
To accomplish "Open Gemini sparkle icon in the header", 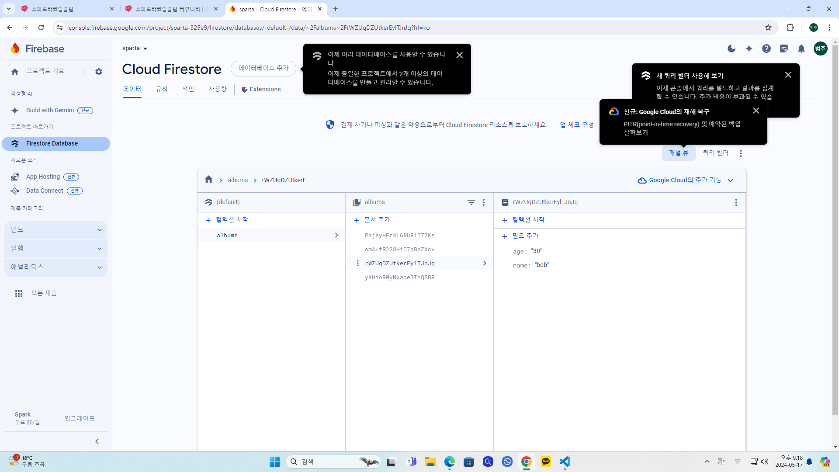I will click(x=749, y=49).
